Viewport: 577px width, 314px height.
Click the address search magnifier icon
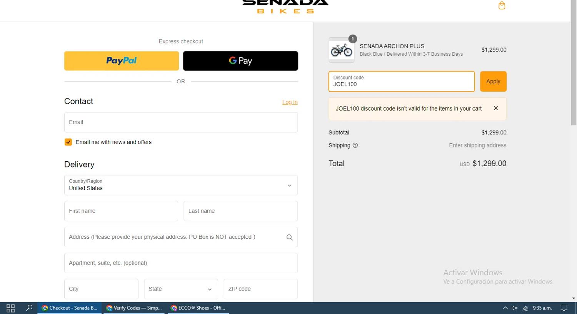click(x=290, y=237)
